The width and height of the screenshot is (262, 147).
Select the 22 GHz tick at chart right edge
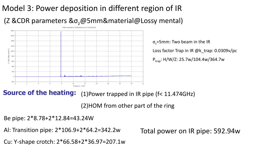click(143, 83)
